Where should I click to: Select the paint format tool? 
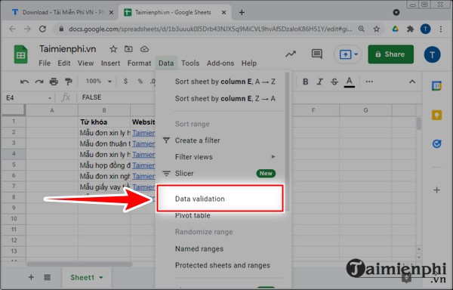pos(69,82)
